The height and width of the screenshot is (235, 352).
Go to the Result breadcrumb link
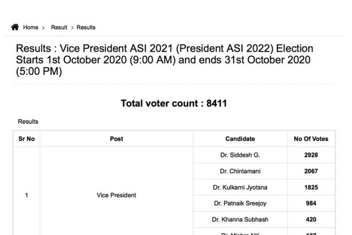pos(59,27)
